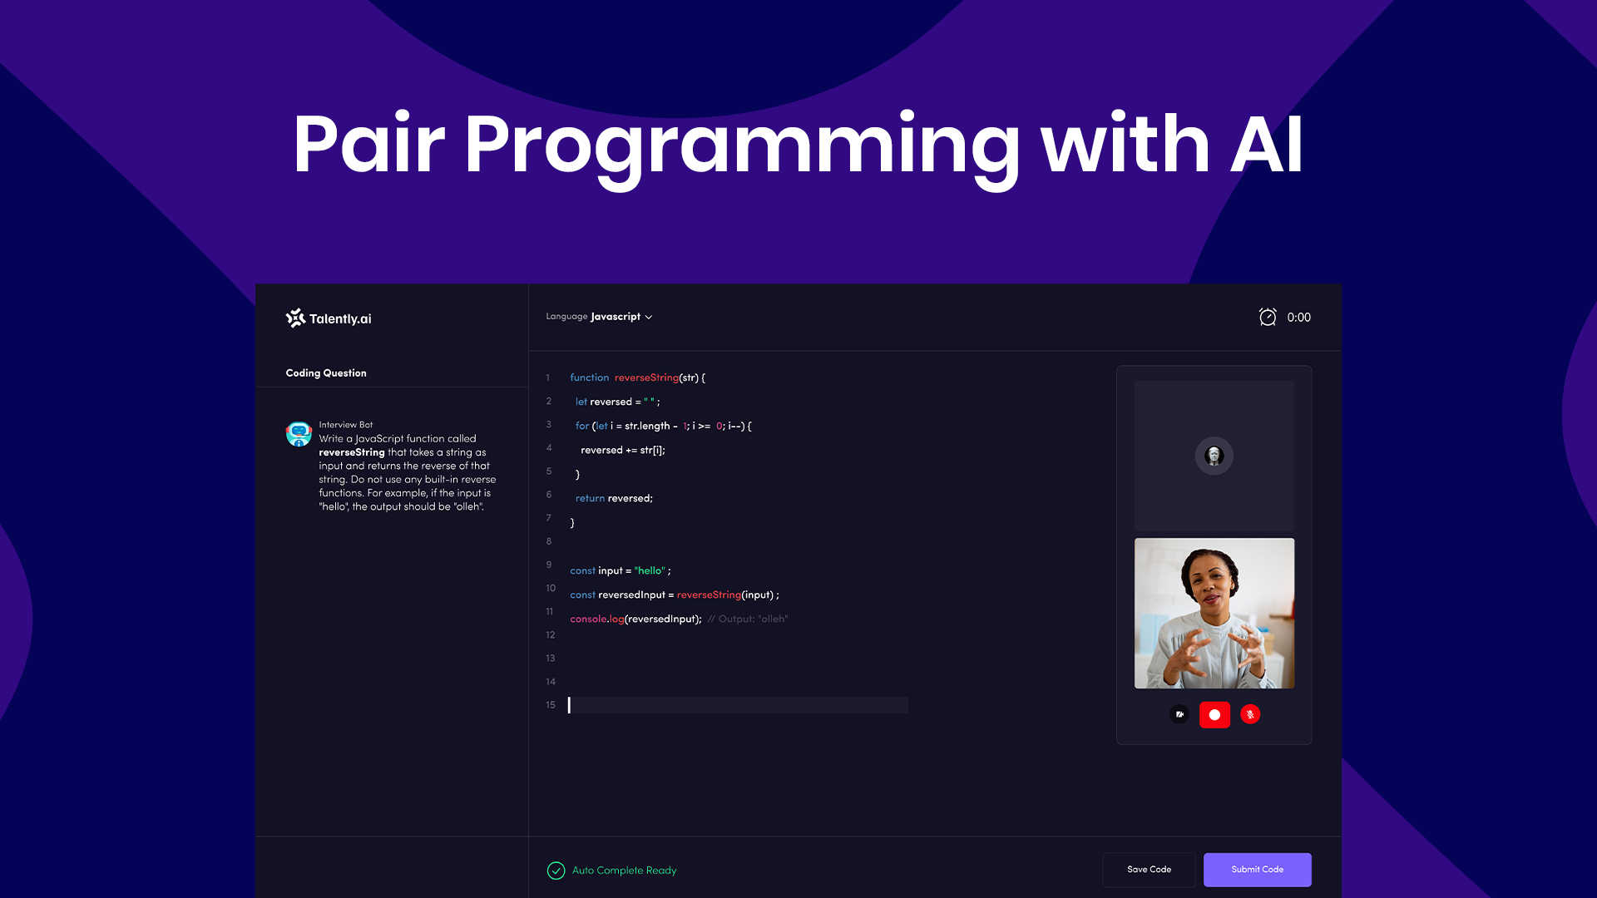
Task: Open the Javascript language dropdown
Action: coord(615,317)
